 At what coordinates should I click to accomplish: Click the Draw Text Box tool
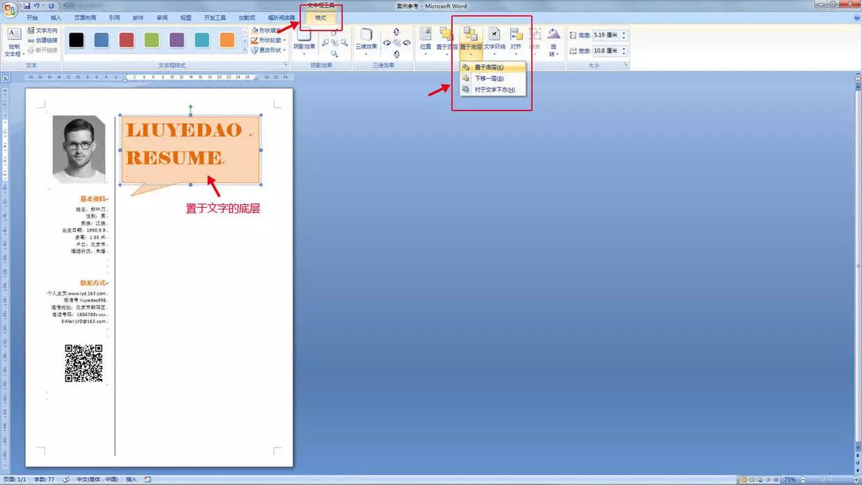(x=13, y=42)
